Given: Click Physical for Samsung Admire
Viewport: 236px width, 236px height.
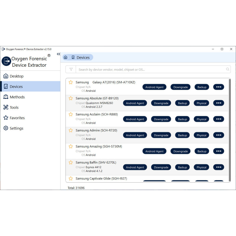Looking at the screenshot, I should (x=201, y=135).
